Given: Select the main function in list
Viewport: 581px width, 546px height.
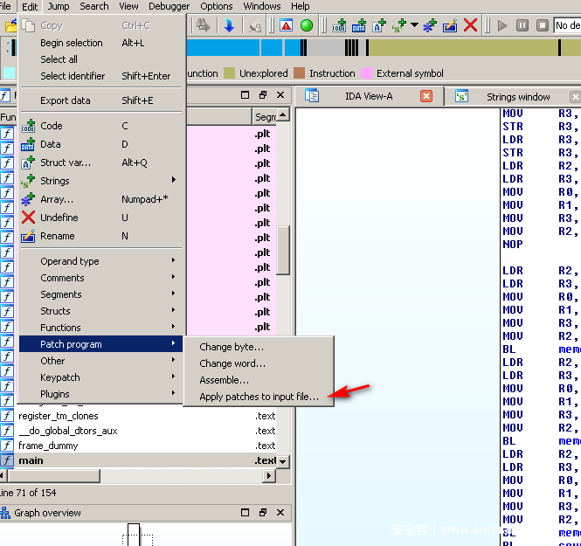Looking at the screenshot, I should click(x=31, y=460).
